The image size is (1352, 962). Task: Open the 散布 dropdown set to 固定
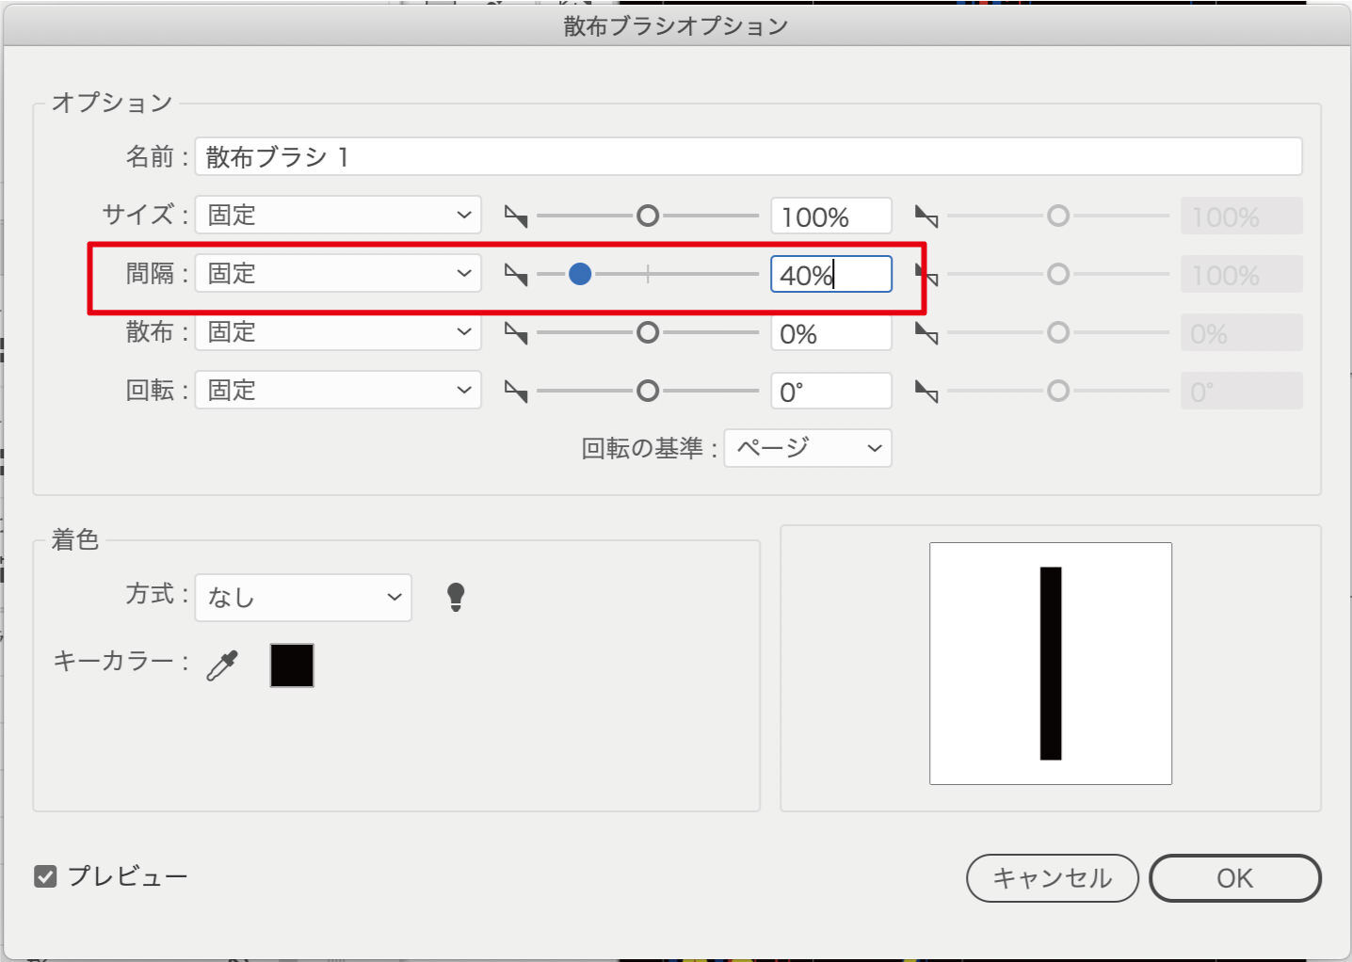click(338, 332)
